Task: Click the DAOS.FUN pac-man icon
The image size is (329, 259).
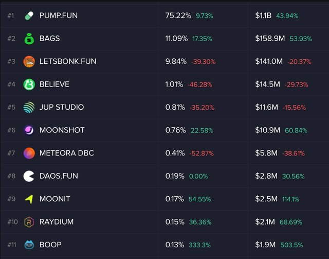Action: coord(29,176)
